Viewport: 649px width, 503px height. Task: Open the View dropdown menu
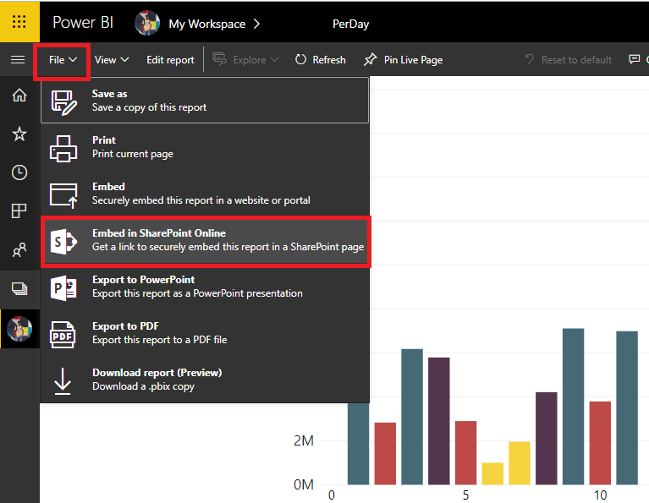pyautogui.click(x=112, y=60)
